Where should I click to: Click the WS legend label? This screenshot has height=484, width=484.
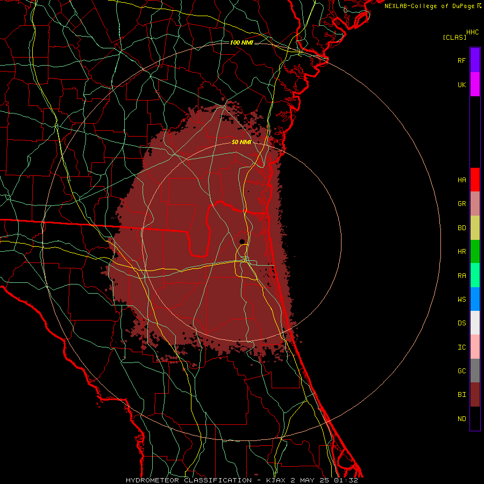(461, 300)
